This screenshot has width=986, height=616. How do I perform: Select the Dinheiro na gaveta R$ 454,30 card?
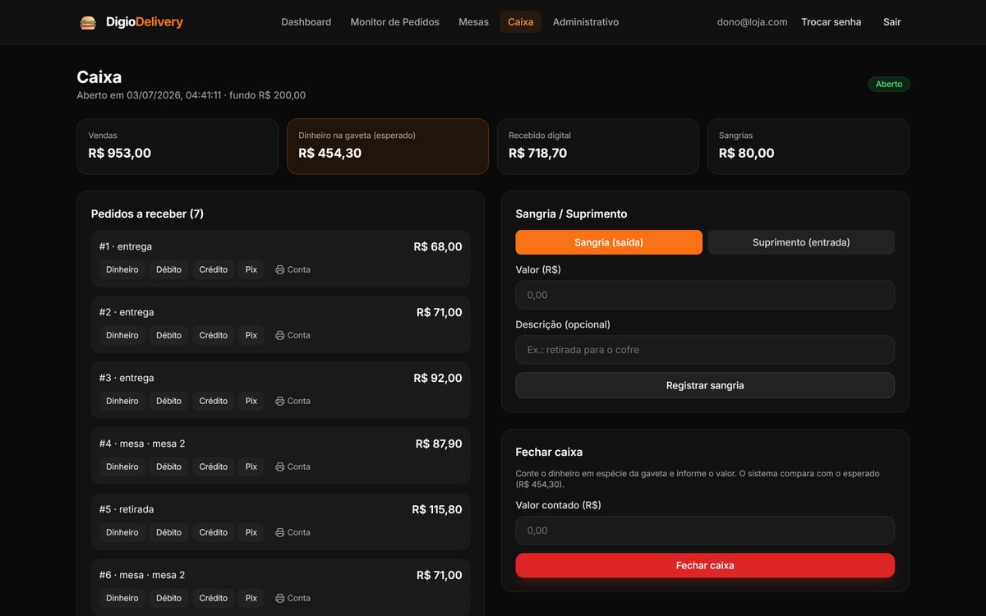tap(388, 146)
